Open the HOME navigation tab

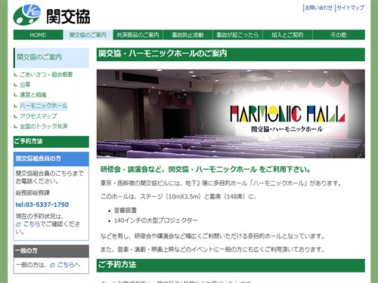point(38,35)
